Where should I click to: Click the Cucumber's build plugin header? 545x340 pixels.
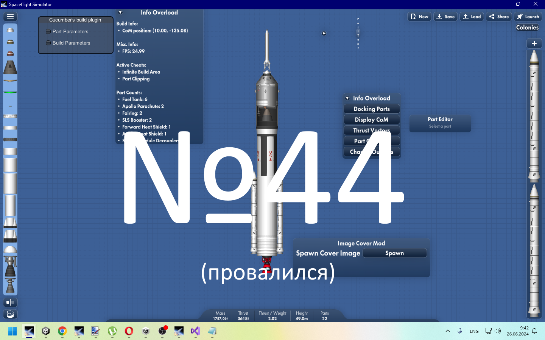75,20
